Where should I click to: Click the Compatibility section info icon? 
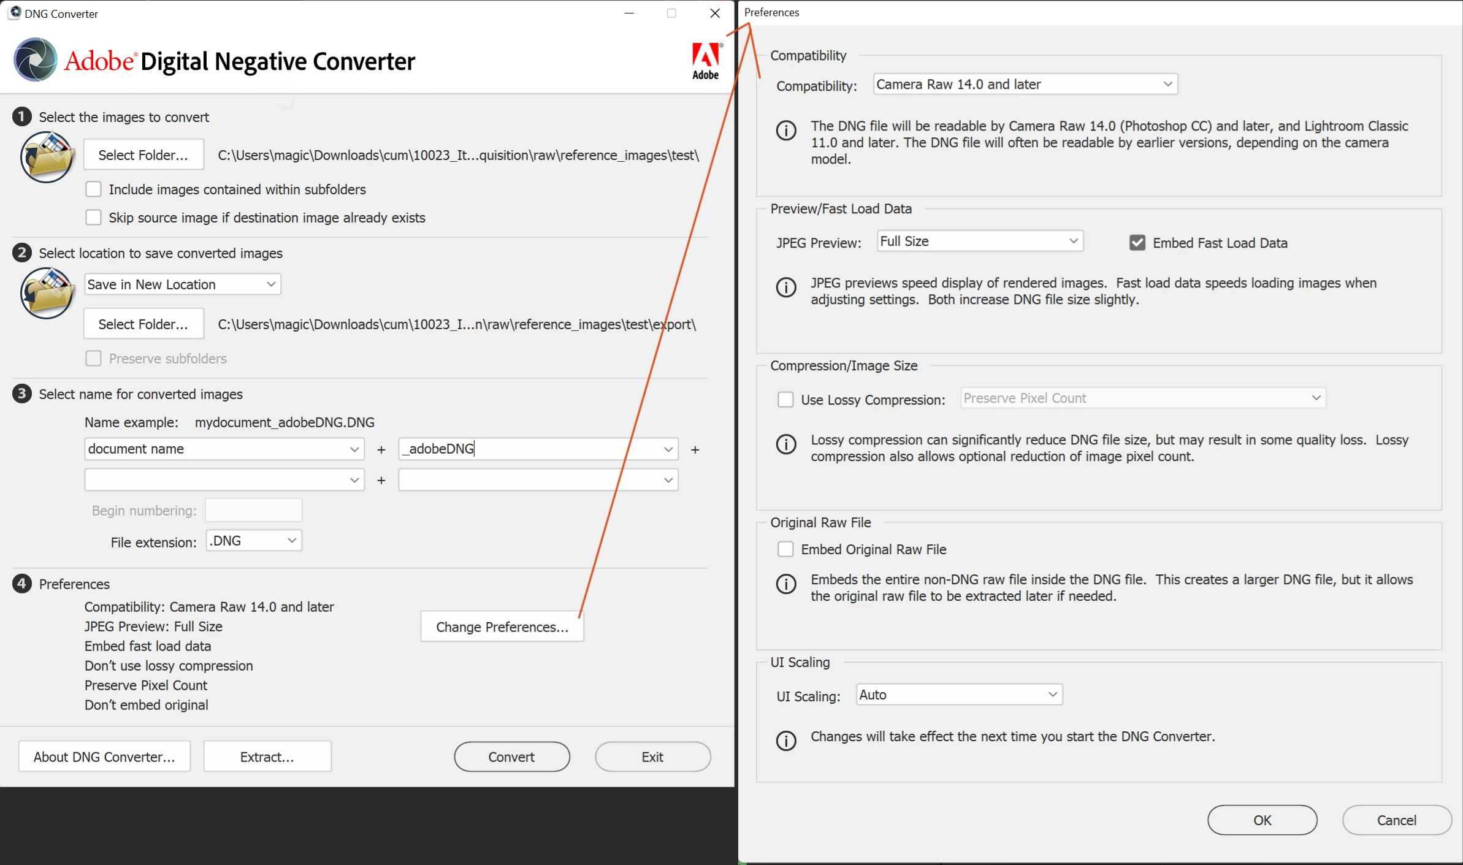[x=786, y=131]
